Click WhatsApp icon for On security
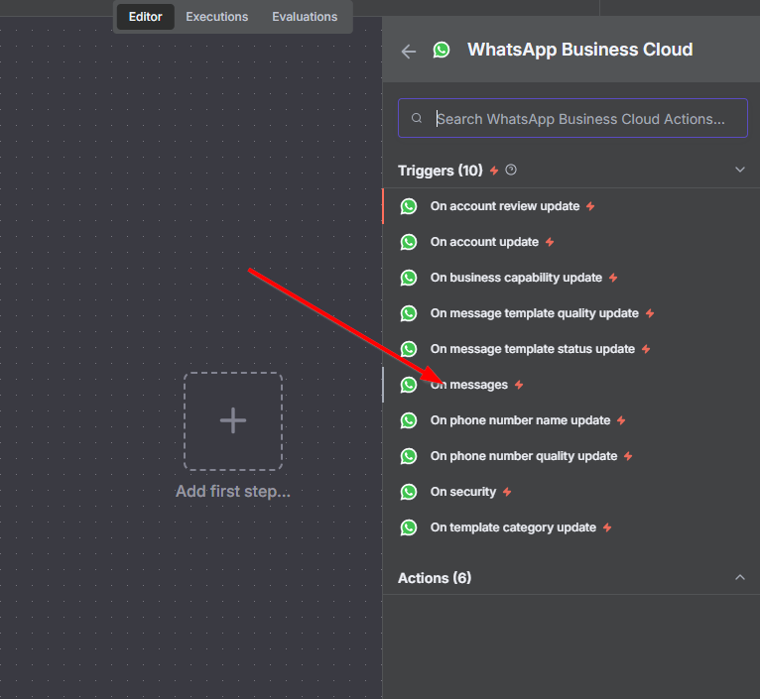760x699 pixels. pos(409,492)
